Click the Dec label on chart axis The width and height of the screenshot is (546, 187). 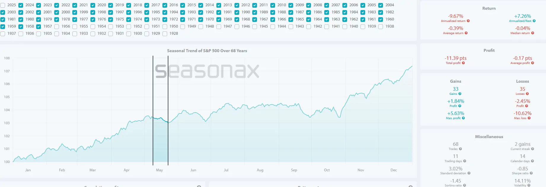pos(394,170)
